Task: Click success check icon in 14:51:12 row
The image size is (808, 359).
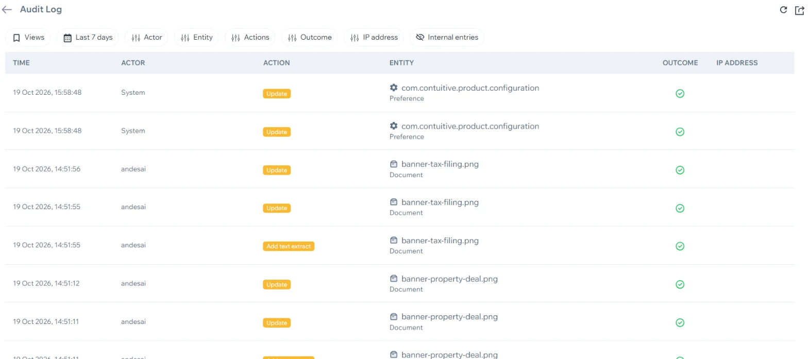Action: pos(680,284)
